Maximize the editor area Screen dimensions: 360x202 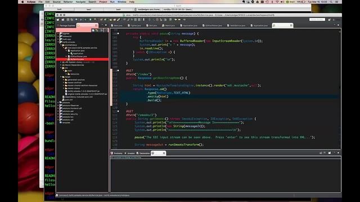click(338, 25)
